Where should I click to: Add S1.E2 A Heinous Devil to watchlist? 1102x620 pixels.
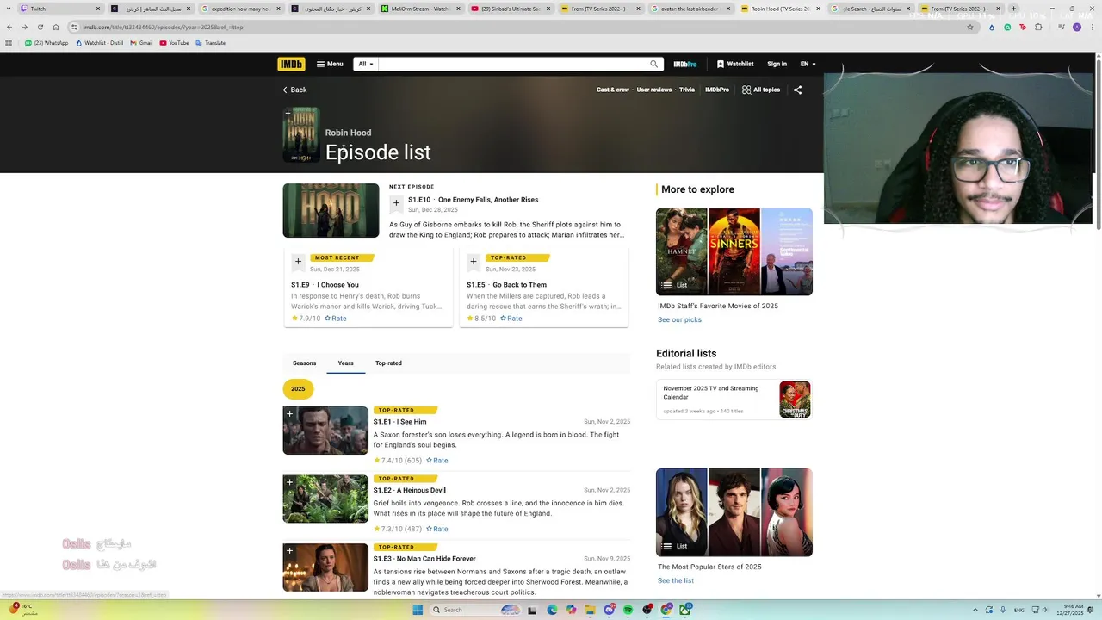point(290,482)
